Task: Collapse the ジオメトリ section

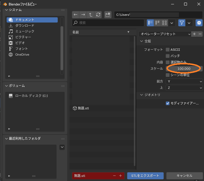Action: (142, 95)
